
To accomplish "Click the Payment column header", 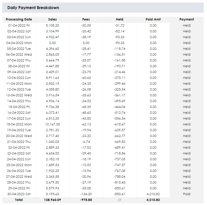I will tap(187, 19).
